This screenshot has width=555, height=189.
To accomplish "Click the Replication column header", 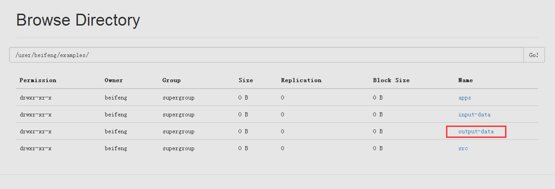I will (x=301, y=80).
